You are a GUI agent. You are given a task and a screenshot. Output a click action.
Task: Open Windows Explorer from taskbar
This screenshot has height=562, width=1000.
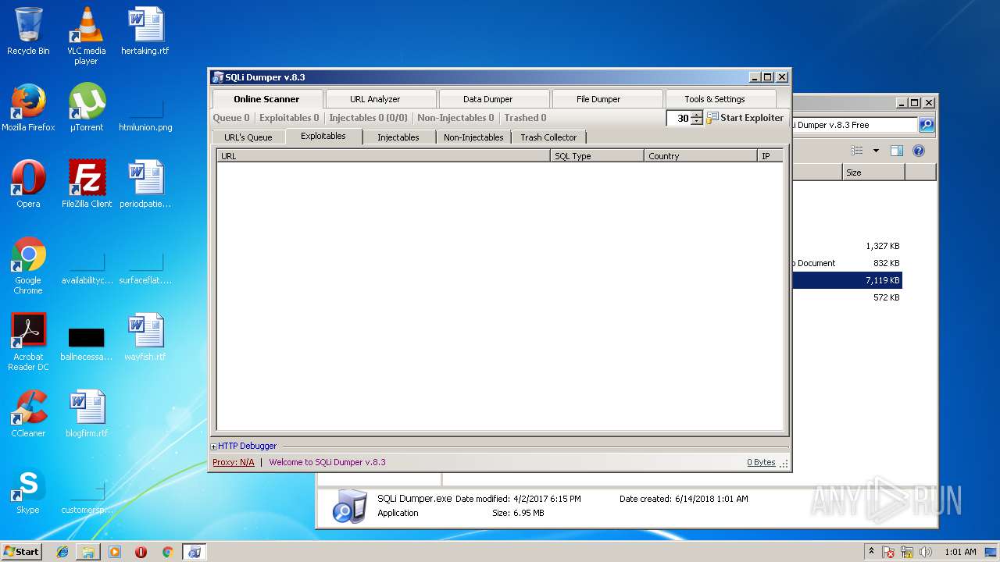coord(88,552)
